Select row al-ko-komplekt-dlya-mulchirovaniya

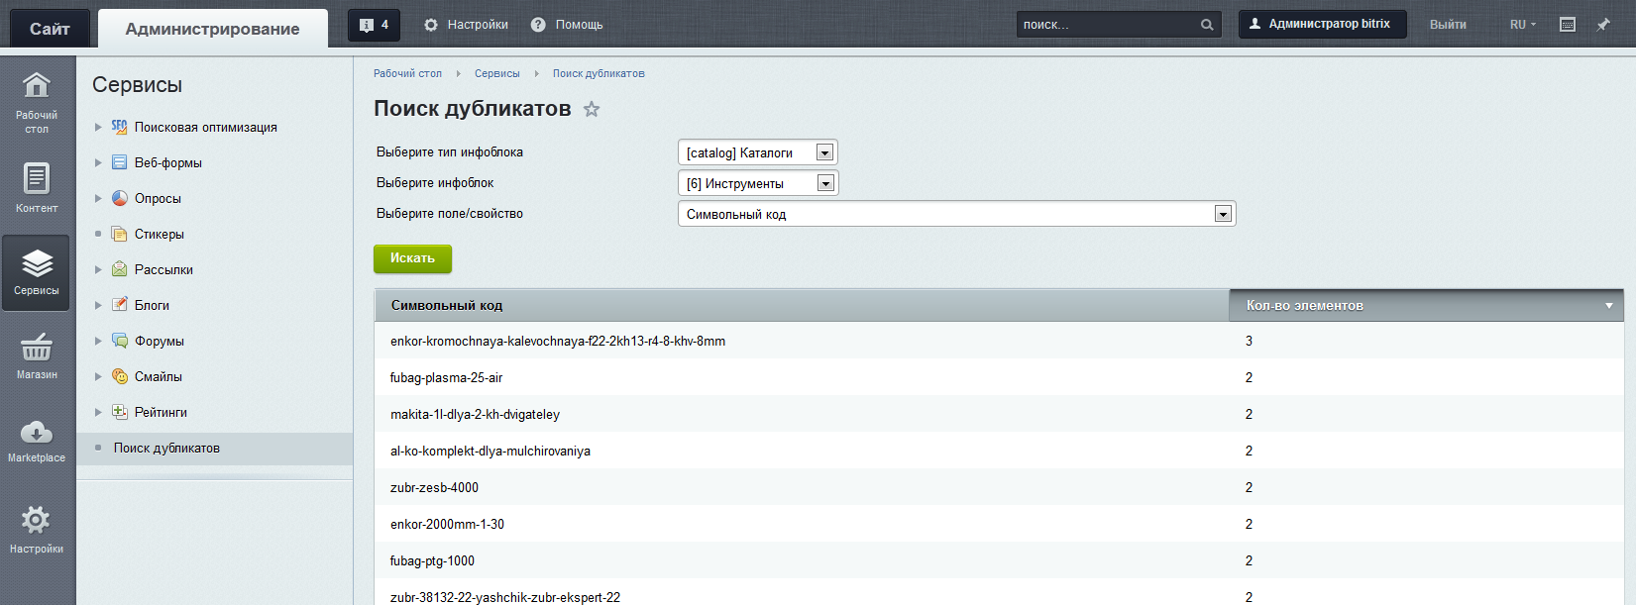(999, 451)
